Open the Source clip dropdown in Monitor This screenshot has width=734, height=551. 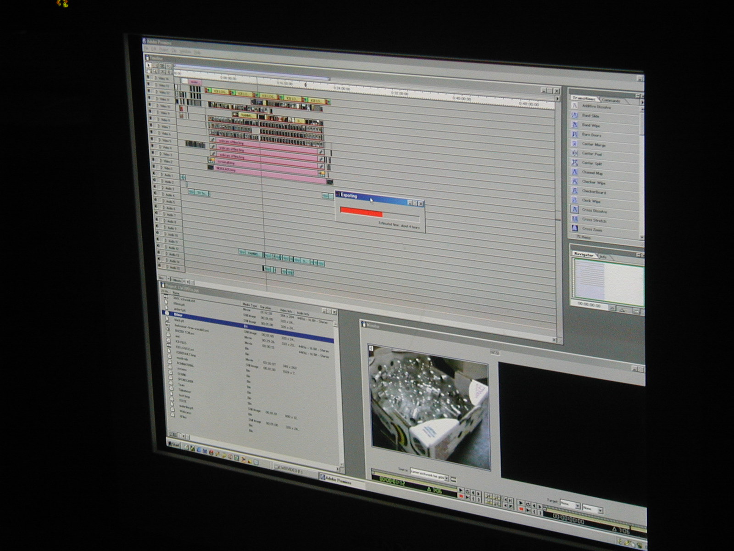[446, 478]
